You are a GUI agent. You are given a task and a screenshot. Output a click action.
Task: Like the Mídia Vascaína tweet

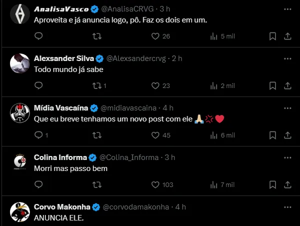155,135
